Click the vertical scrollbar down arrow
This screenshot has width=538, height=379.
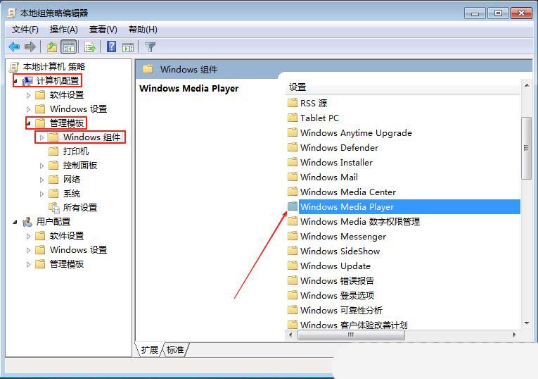pyautogui.click(x=526, y=323)
